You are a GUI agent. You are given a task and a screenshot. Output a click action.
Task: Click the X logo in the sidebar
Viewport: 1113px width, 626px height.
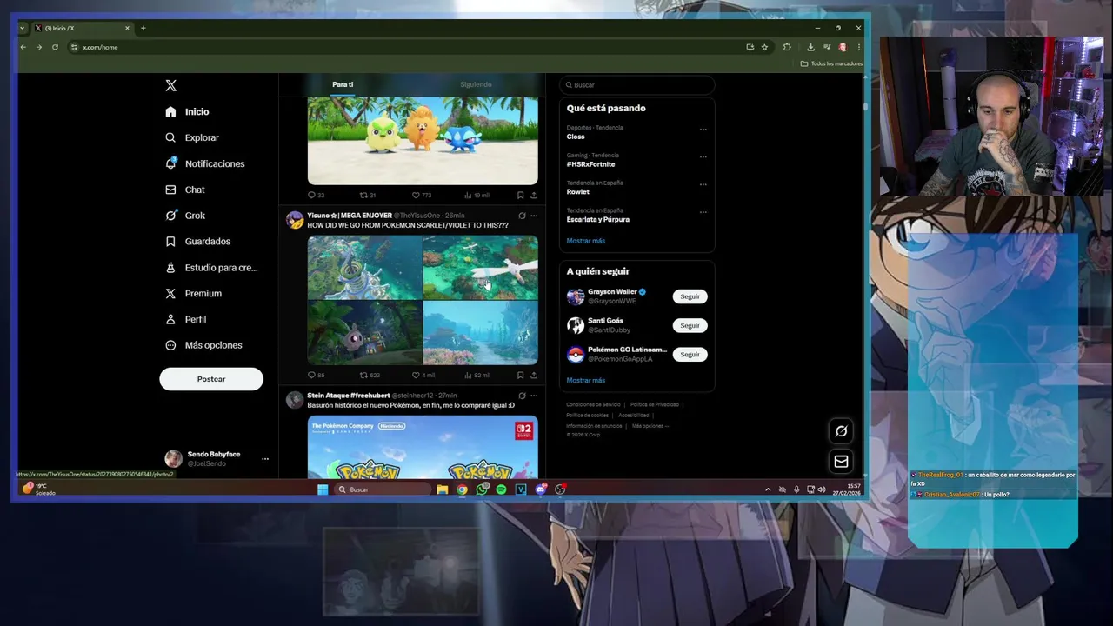[x=170, y=85]
